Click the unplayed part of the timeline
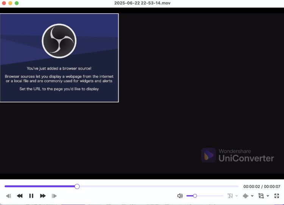 point(159,187)
